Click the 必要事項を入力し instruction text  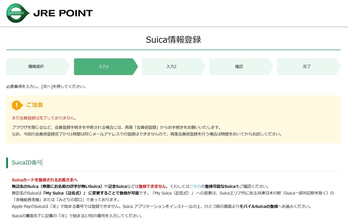pyautogui.click(x=46, y=86)
